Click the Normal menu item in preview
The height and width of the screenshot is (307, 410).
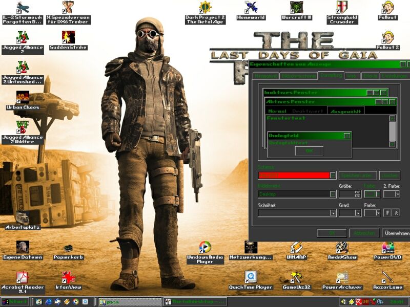tap(277, 111)
